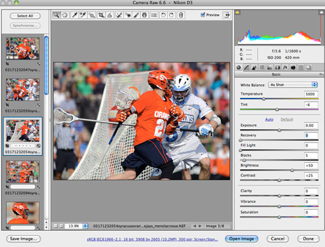Select thumbnail 03171232047syra in filmstrip
Viewport: 325px width, 247px height.
[23, 49]
